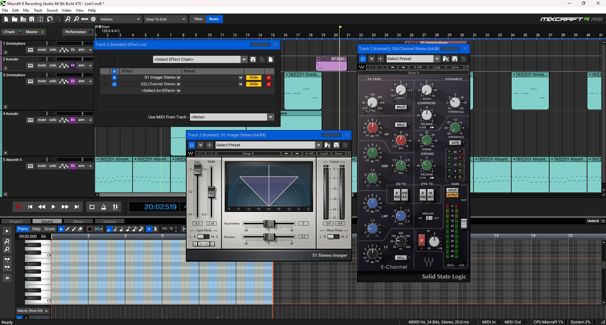Open the Video menu
This screenshot has height=325, width=606.
point(66,10)
